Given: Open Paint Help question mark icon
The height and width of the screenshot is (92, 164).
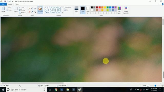Looking at the screenshot, I should (163, 4).
